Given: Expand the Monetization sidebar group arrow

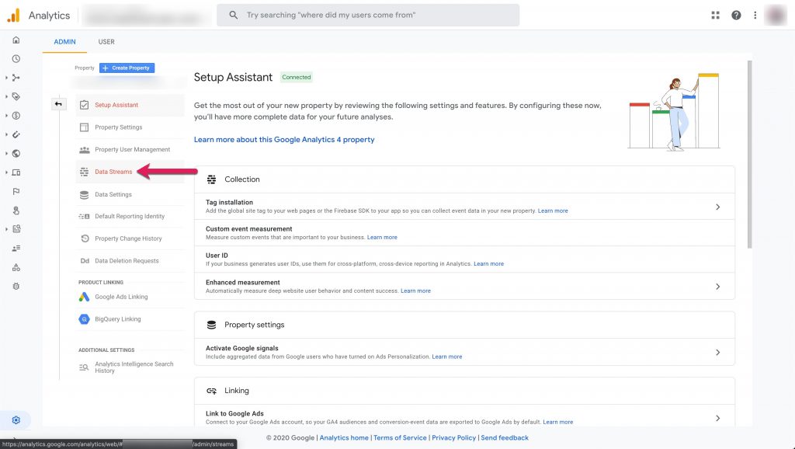Looking at the screenshot, I should (6, 116).
